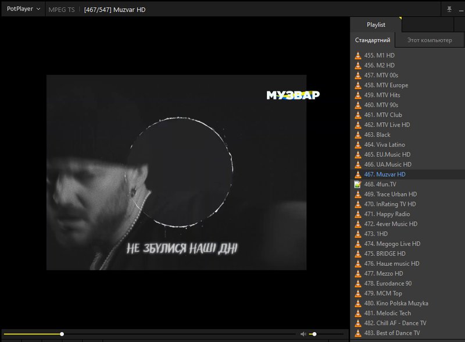
Task: Select playlist entry 458. MTV Europe
Action: click(407, 85)
